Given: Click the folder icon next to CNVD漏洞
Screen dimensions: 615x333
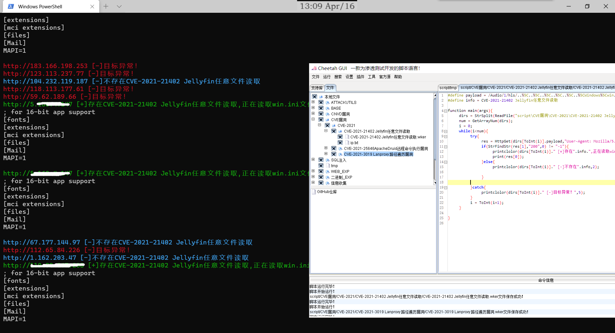Looking at the screenshot, I should (x=328, y=114).
